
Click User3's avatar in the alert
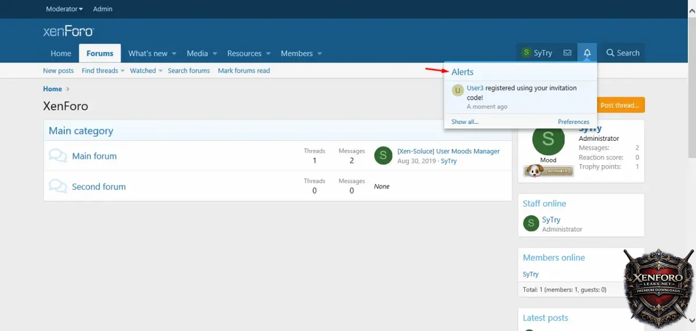458,90
